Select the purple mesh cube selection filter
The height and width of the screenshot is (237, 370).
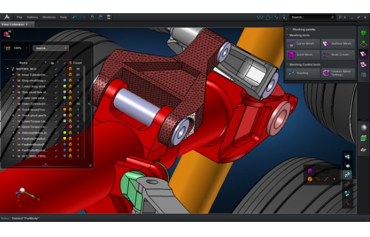pyautogui.click(x=310, y=170)
